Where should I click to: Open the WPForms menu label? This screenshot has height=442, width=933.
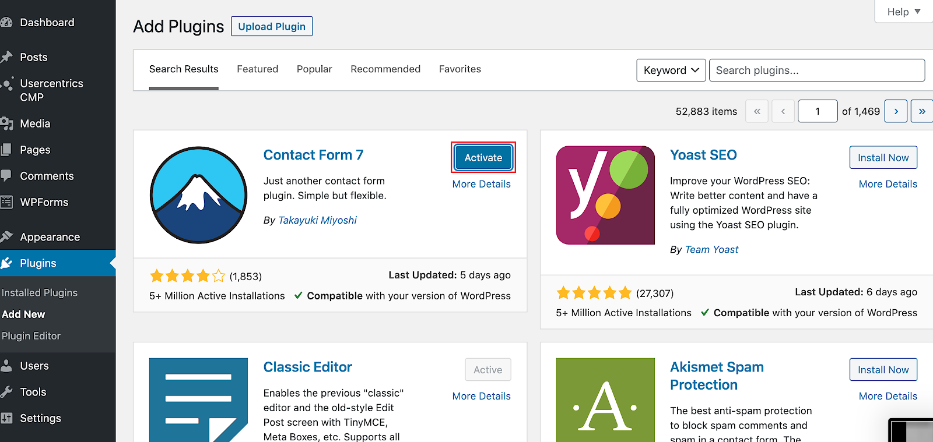tap(44, 202)
